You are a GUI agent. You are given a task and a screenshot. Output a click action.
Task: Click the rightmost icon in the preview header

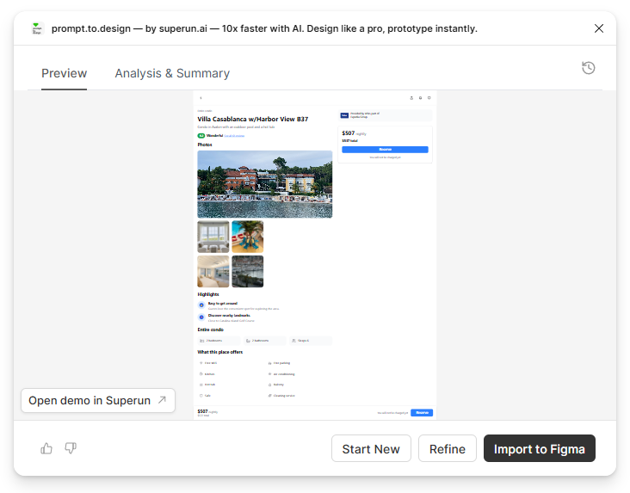(x=429, y=98)
